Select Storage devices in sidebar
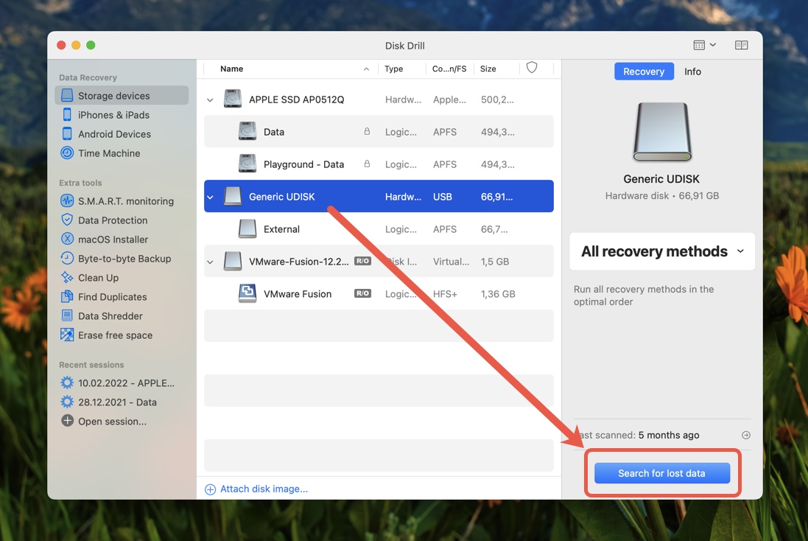 (x=122, y=95)
